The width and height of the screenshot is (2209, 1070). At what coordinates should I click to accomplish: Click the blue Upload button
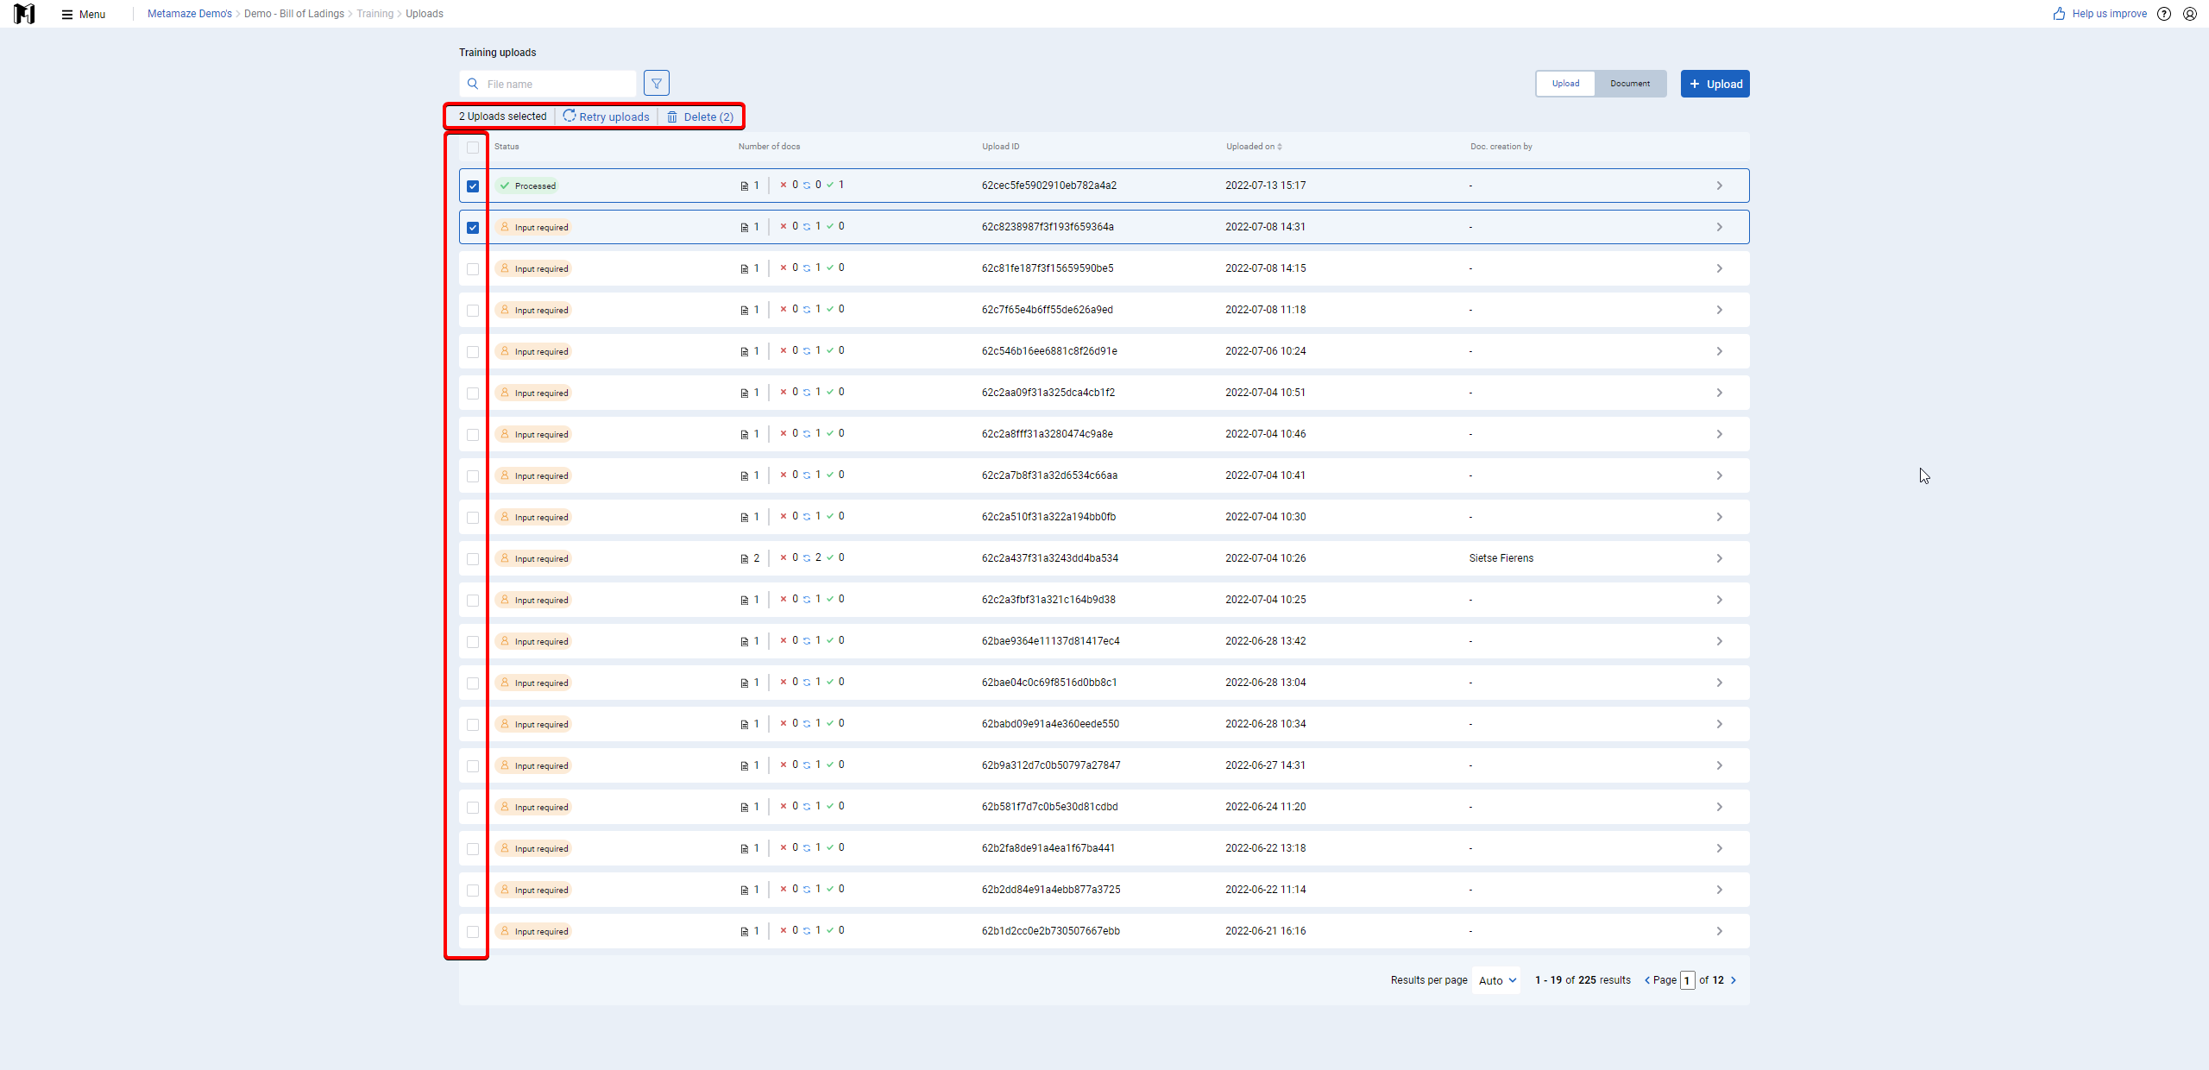point(1715,84)
